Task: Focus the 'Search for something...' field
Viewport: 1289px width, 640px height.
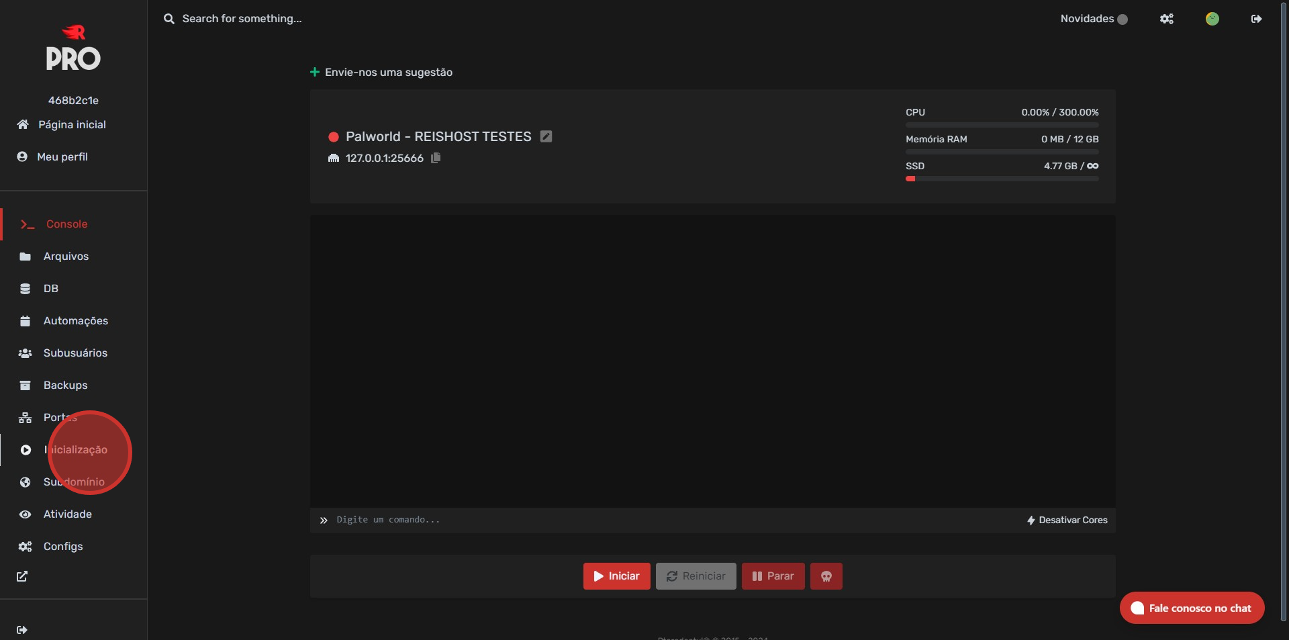Action: (242, 19)
